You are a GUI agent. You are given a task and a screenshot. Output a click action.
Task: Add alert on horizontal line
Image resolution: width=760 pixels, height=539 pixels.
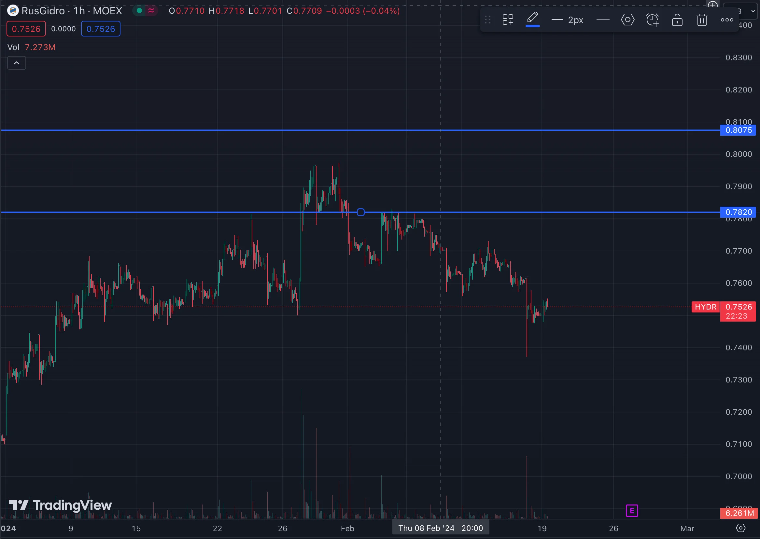[x=653, y=20]
